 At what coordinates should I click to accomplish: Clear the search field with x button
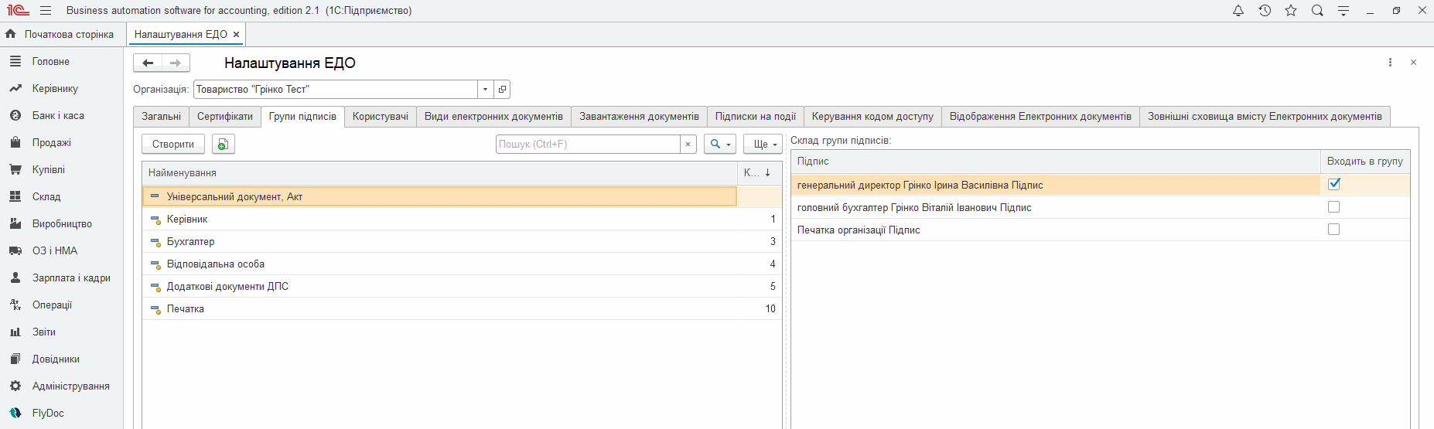pos(688,145)
